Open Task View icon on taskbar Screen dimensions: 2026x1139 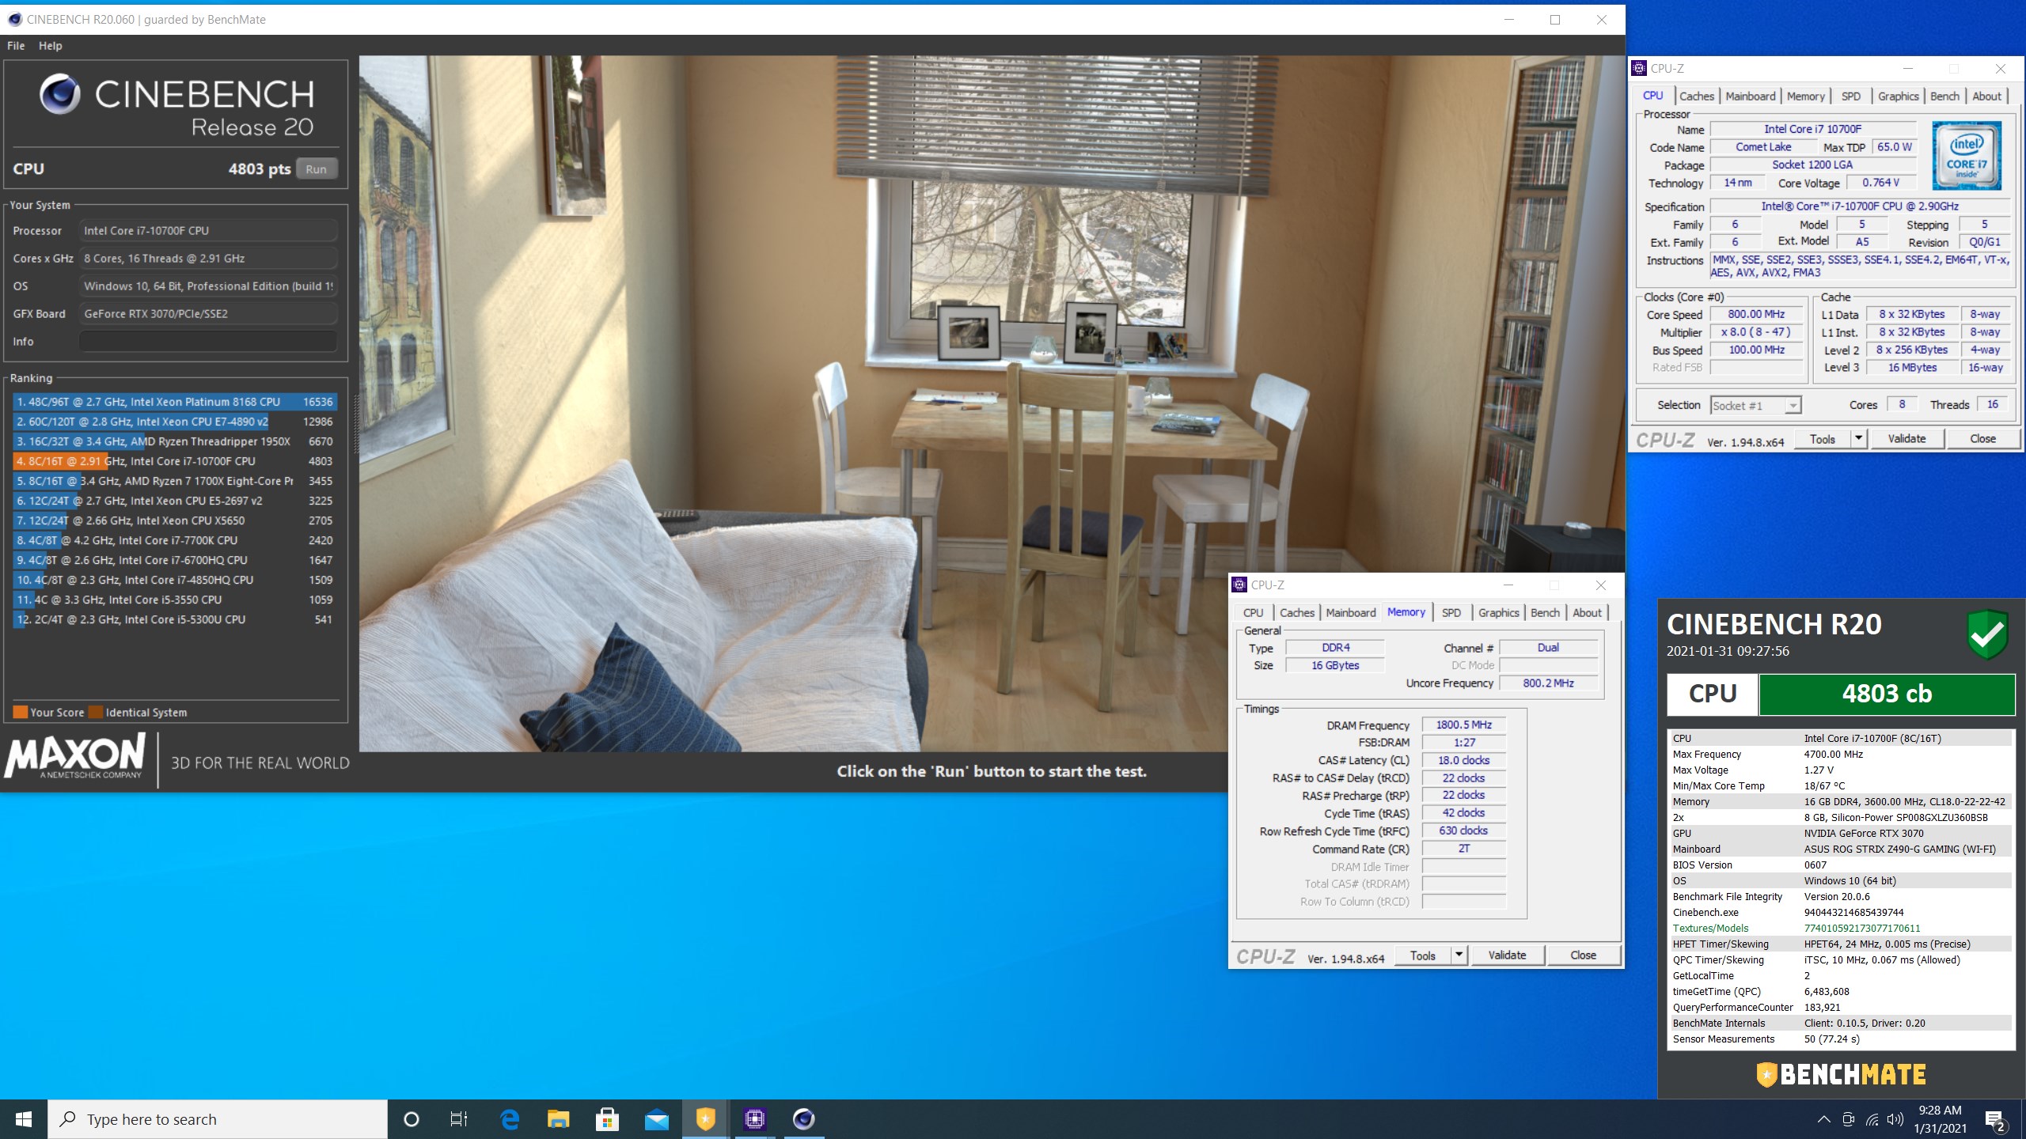[459, 1119]
